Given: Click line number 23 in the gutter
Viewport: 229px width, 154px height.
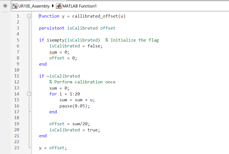Looking at the screenshot, I should 17,148.
